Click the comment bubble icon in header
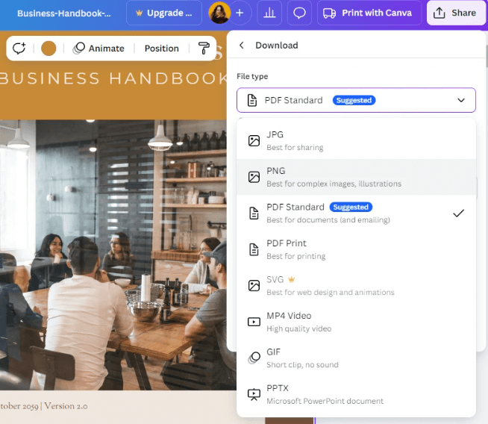This screenshot has width=488, height=424. (299, 13)
